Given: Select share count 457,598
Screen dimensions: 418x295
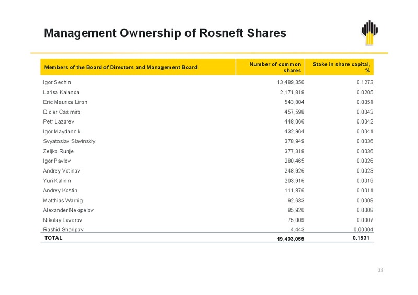Looking at the screenshot, I should coord(294,112).
